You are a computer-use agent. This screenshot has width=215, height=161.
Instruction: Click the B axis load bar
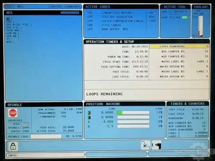pyautogui.click(x=133, y=126)
